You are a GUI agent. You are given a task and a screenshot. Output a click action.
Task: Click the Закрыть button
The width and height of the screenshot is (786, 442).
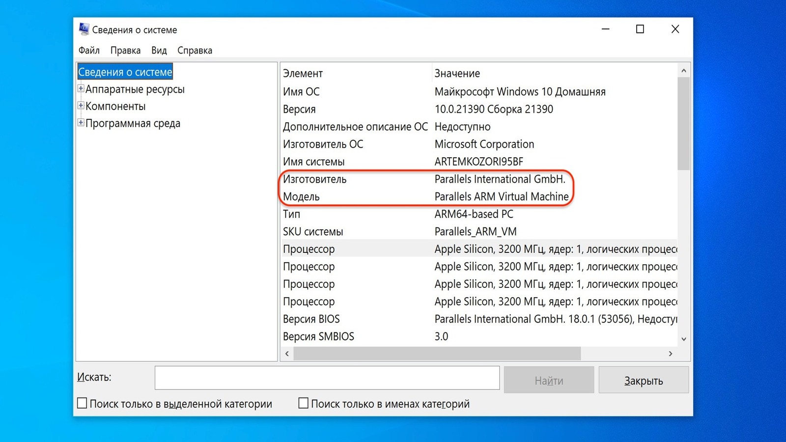tap(644, 380)
